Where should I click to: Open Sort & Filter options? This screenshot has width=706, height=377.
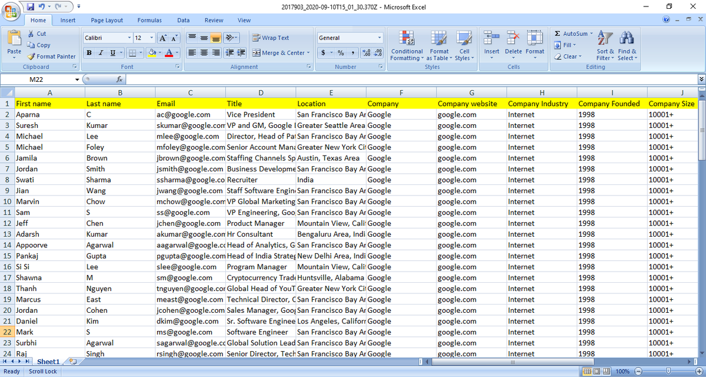[x=605, y=46]
